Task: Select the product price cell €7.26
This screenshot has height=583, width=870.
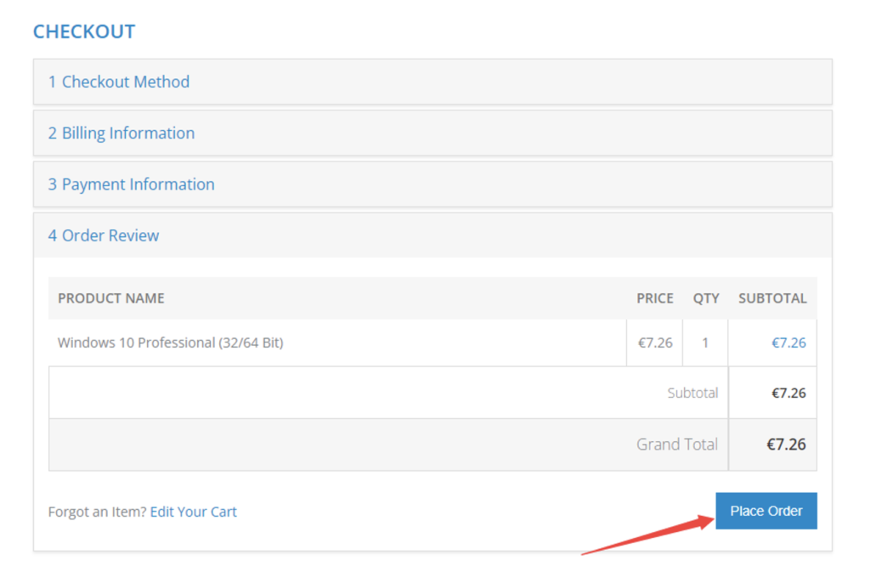Action: point(655,342)
